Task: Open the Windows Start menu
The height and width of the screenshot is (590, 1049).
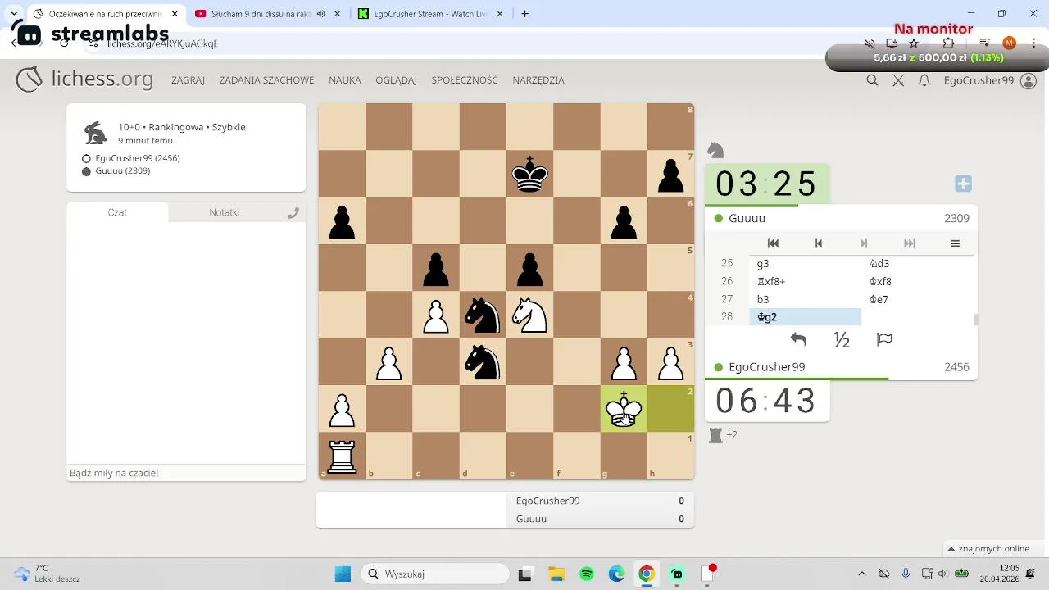Action: (343, 574)
